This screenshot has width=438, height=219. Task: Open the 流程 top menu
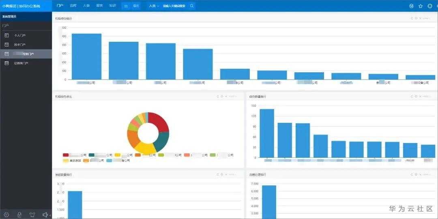73,6
